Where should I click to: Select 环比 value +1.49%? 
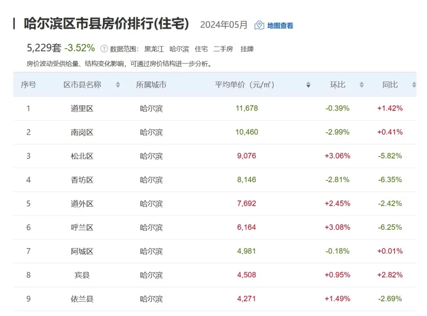338,298
